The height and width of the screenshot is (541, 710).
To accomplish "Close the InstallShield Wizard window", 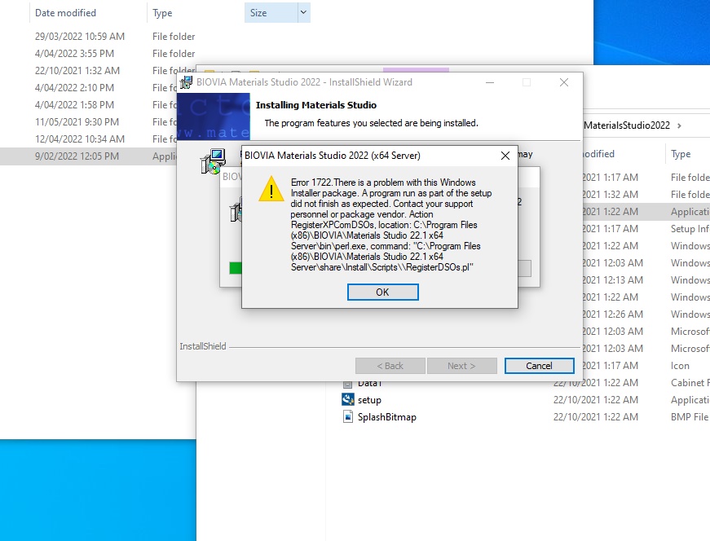I will click(564, 82).
